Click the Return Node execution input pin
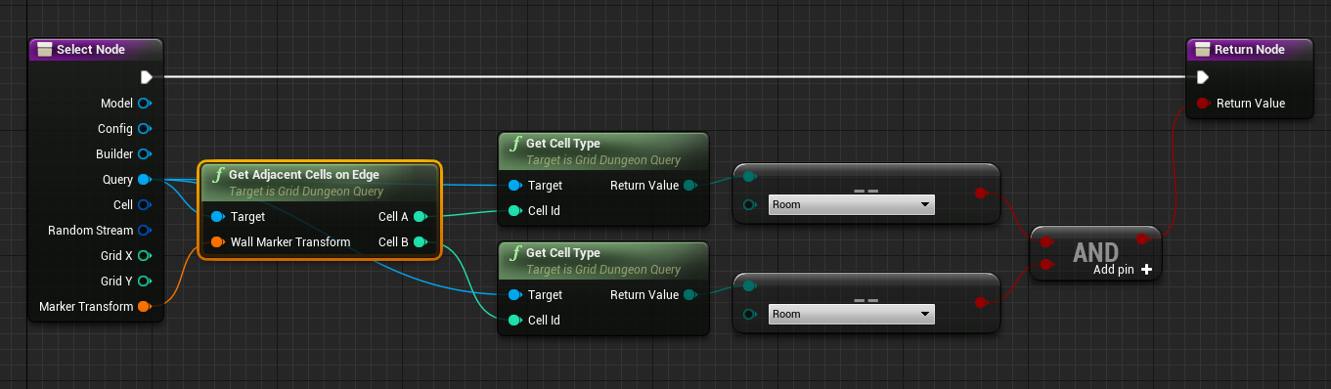Image resolution: width=1331 pixels, height=389 pixels. pos(1202,77)
